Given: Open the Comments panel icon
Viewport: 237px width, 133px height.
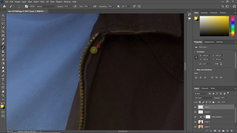Looking at the screenshot, I should coord(190,18).
